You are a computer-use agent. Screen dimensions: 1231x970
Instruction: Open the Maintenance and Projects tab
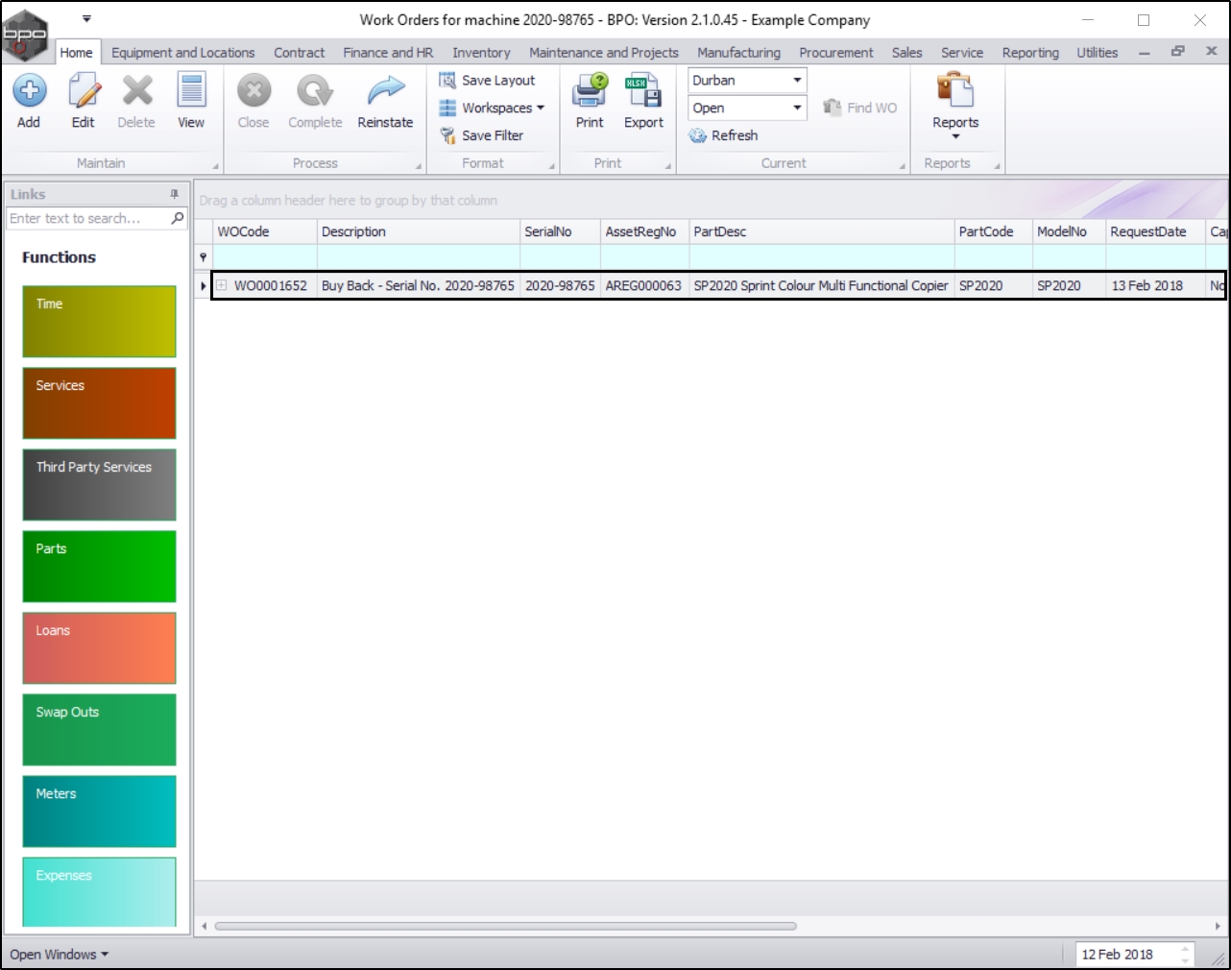pyautogui.click(x=604, y=53)
